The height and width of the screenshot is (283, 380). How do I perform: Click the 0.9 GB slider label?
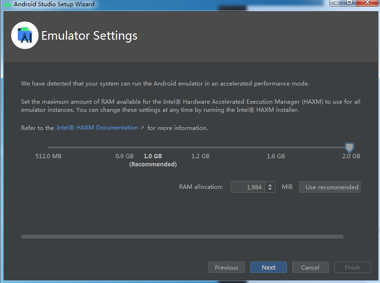click(x=124, y=156)
